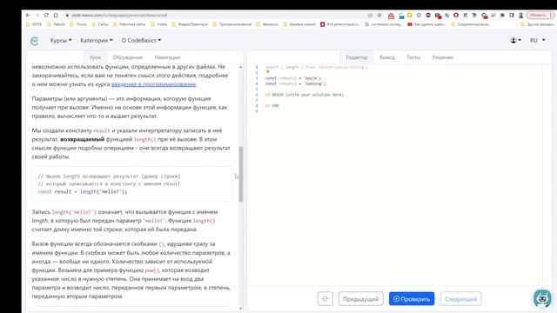Select the Вывод tab
557x313 pixels.
pos(386,57)
